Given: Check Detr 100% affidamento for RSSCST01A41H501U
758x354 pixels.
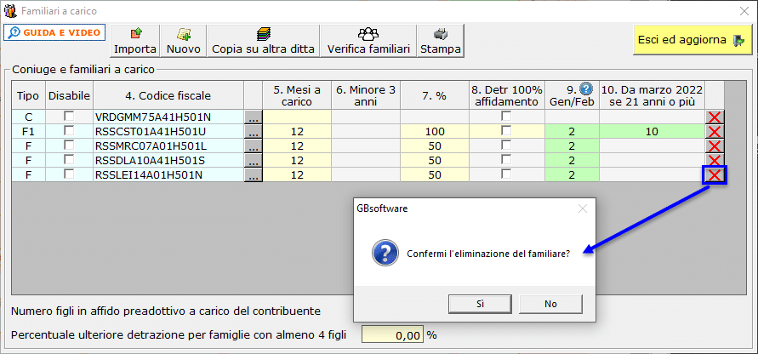Looking at the screenshot, I should (506, 130).
